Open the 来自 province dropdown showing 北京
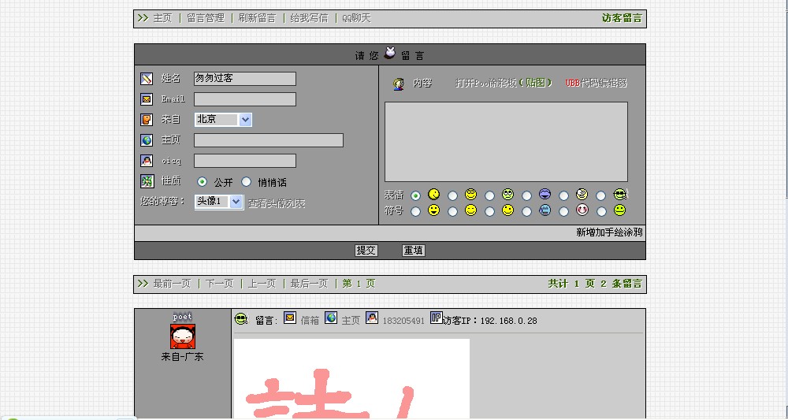The image size is (788, 420). click(223, 120)
